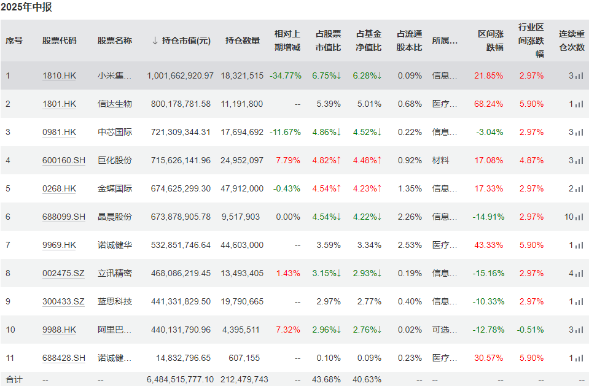Screen dimensions: 589x386
Task: Click the 占流通股本比 column header
Action: 410,41
